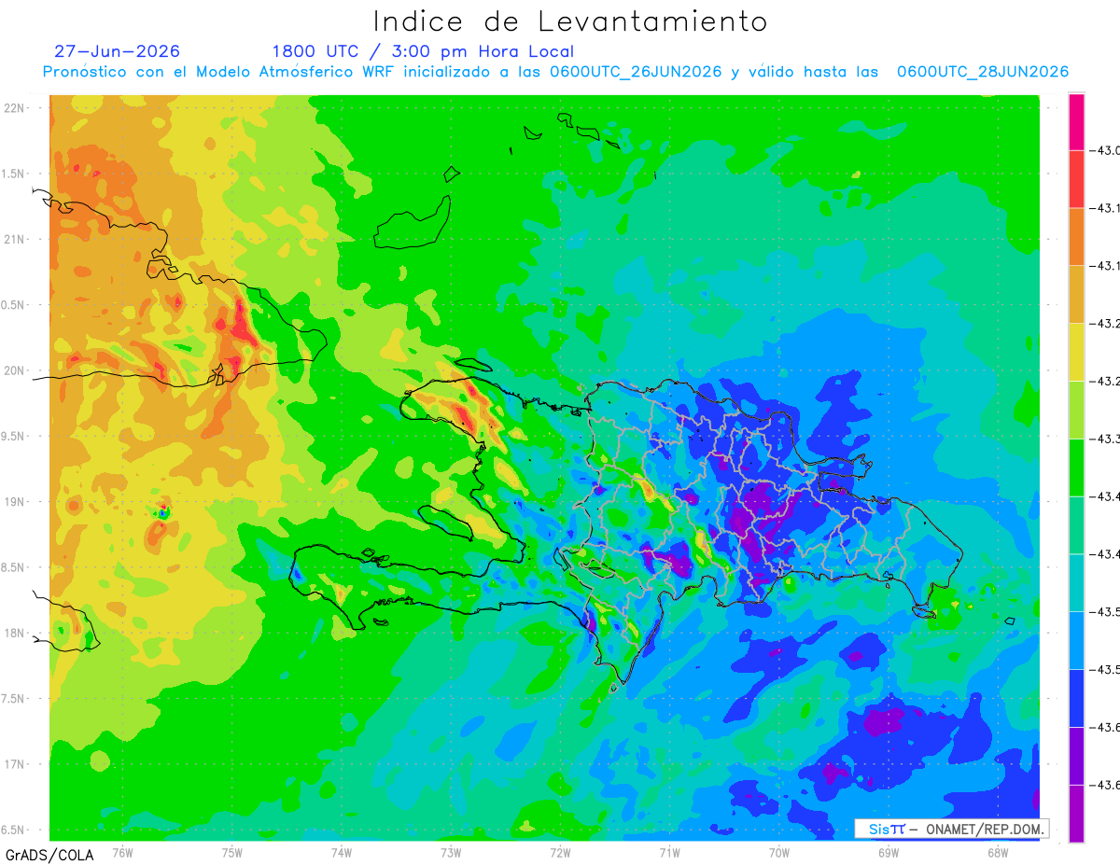Screen dimensions: 1120x865
Task: Click the 'Pronóstico con el Modelo Atmósferico WRF' line
Action: click(555, 72)
